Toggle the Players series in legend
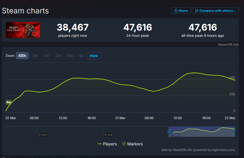244x158 pixels. (x=107, y=144)
